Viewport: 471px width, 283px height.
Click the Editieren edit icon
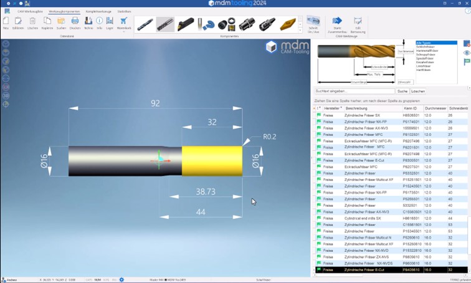pyautogui.click(x=18, y=21)
